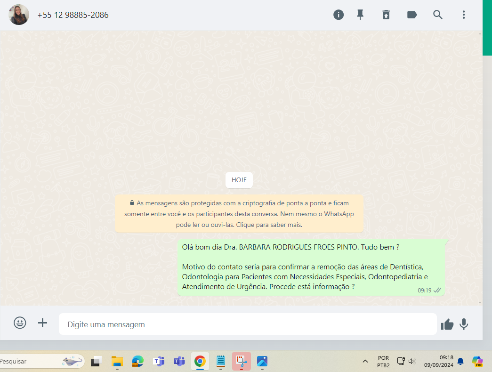Pin this conversation with the pin icon

360,15
